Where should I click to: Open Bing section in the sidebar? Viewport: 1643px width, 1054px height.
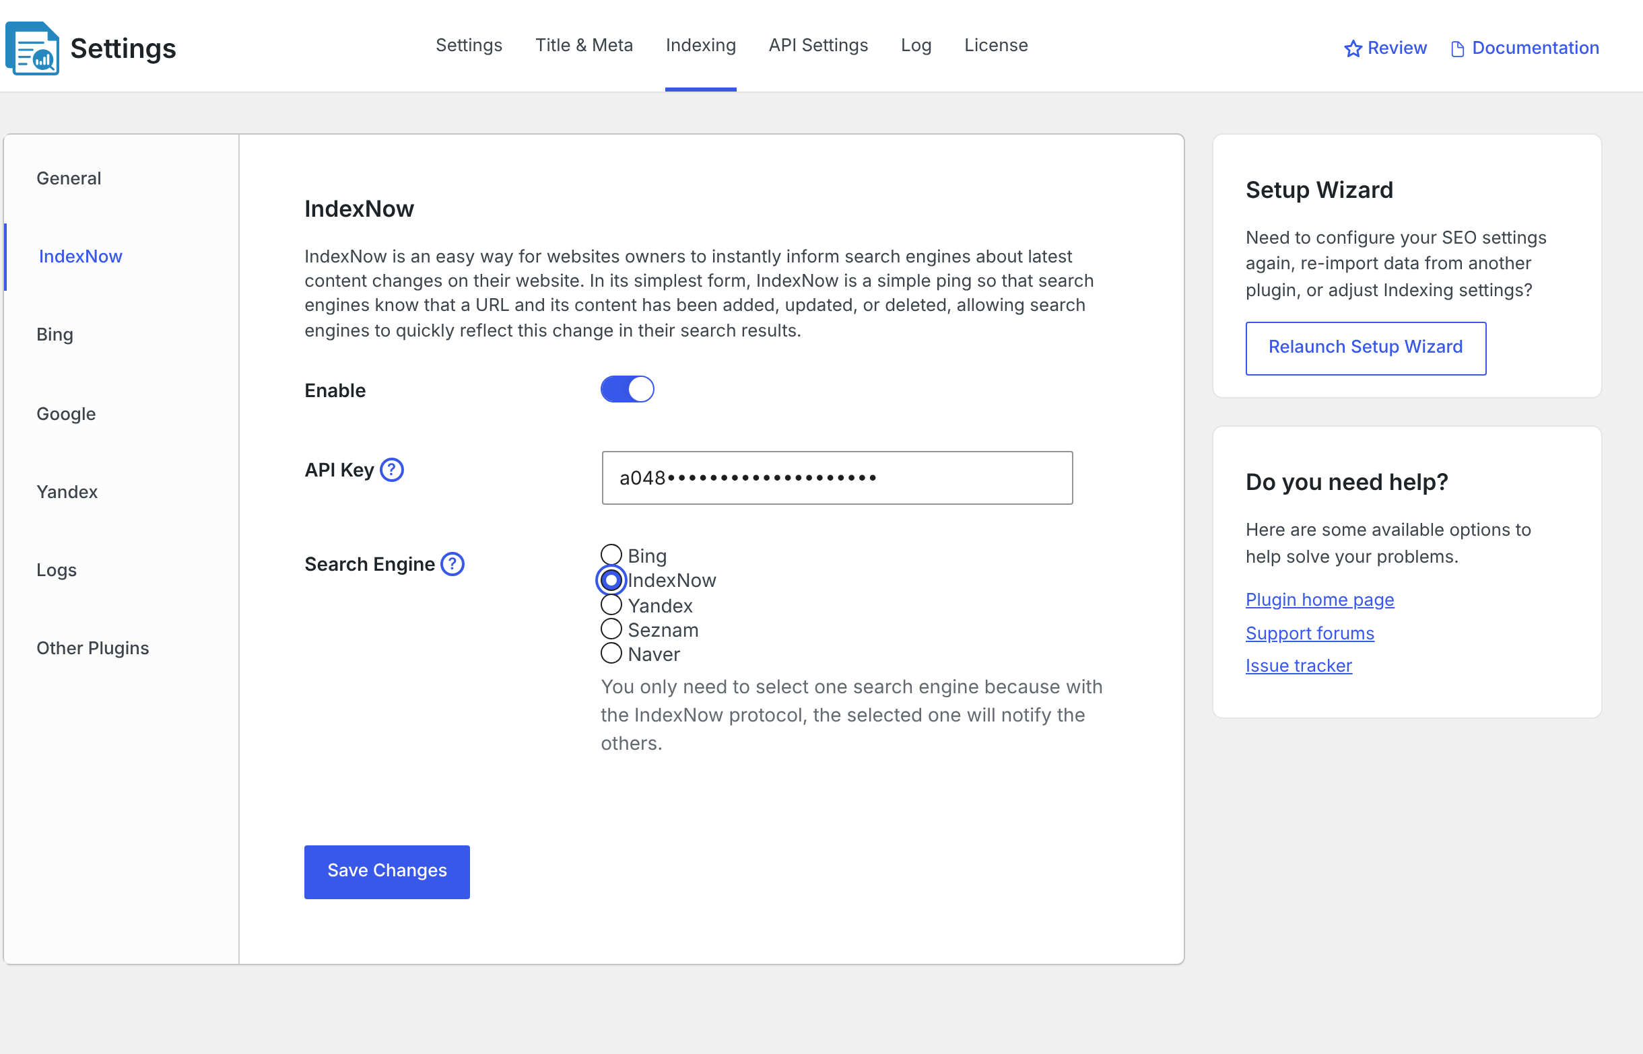tap(55, 335)
